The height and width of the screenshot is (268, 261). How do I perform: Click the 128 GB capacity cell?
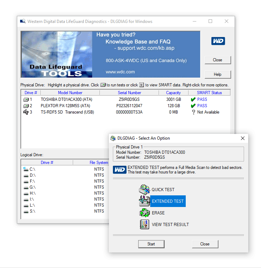point(173,106)
